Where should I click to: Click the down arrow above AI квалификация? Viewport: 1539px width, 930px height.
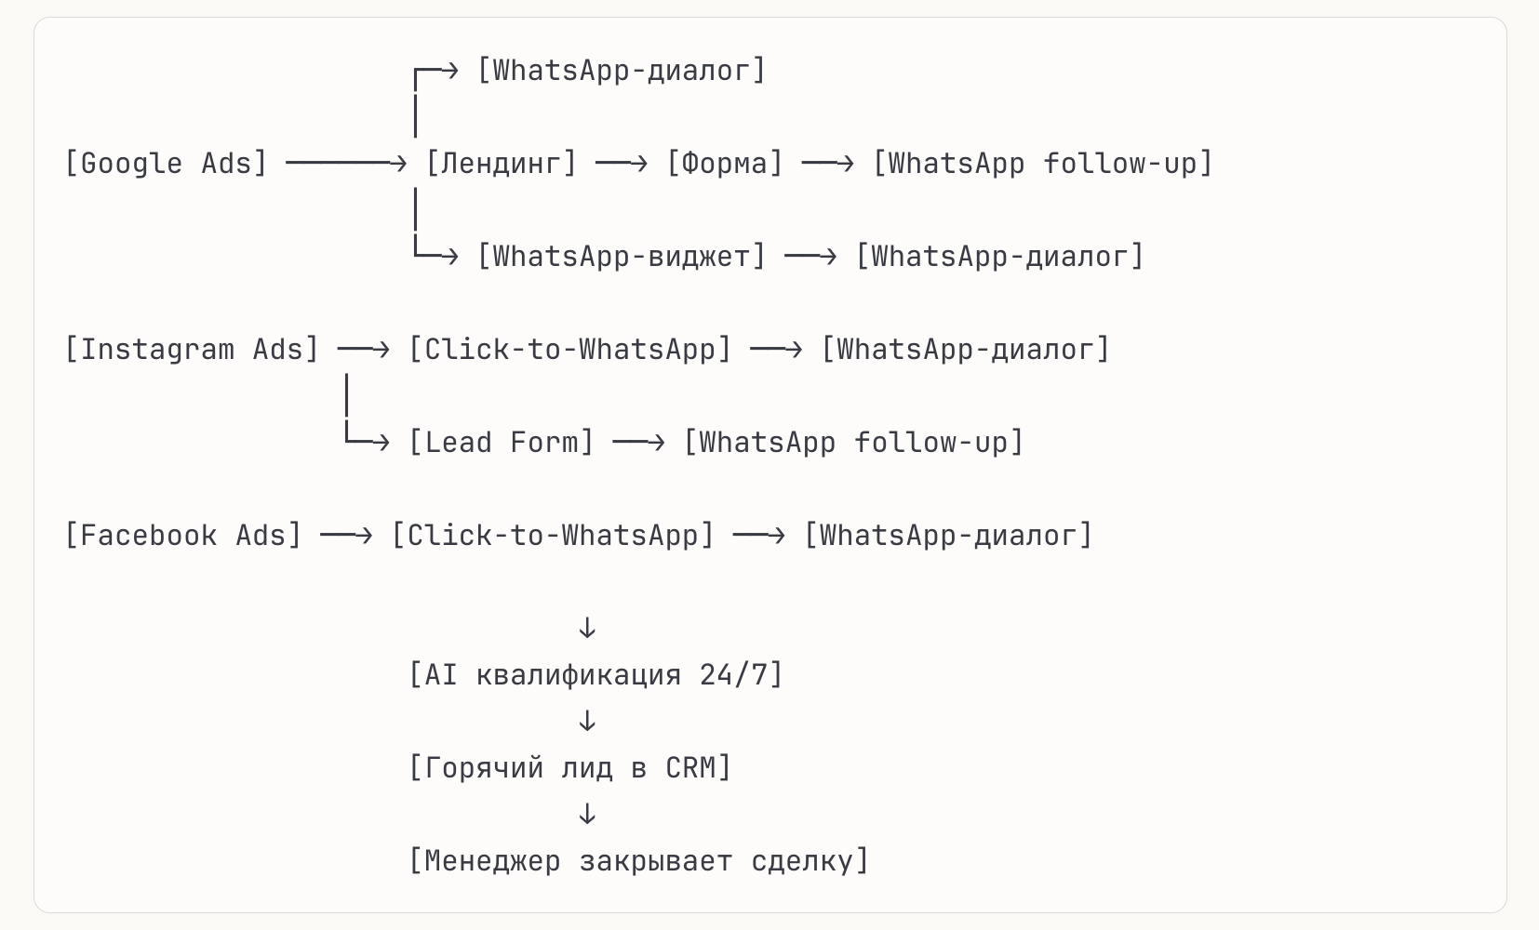587,629
